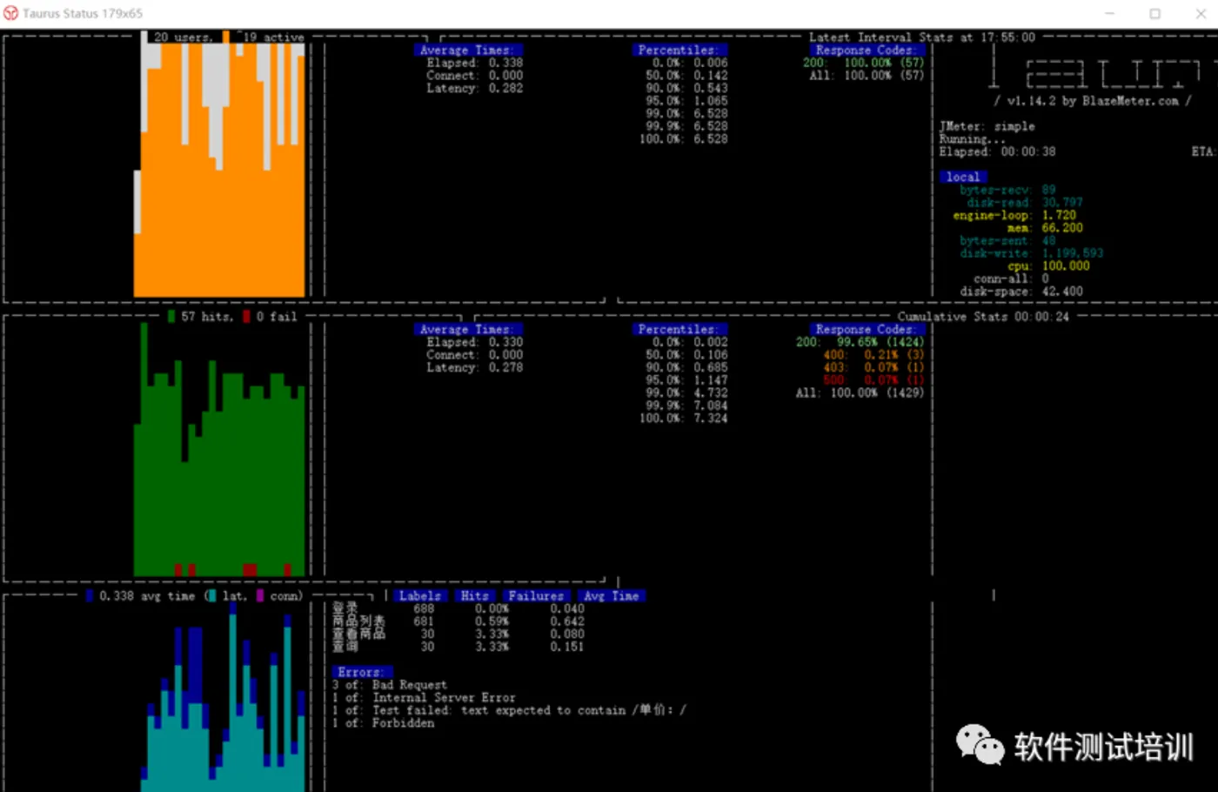The image size is (1218, 792).
Task: Click the "disk-space: 42.400" metric
Action: pos(1021,292)
